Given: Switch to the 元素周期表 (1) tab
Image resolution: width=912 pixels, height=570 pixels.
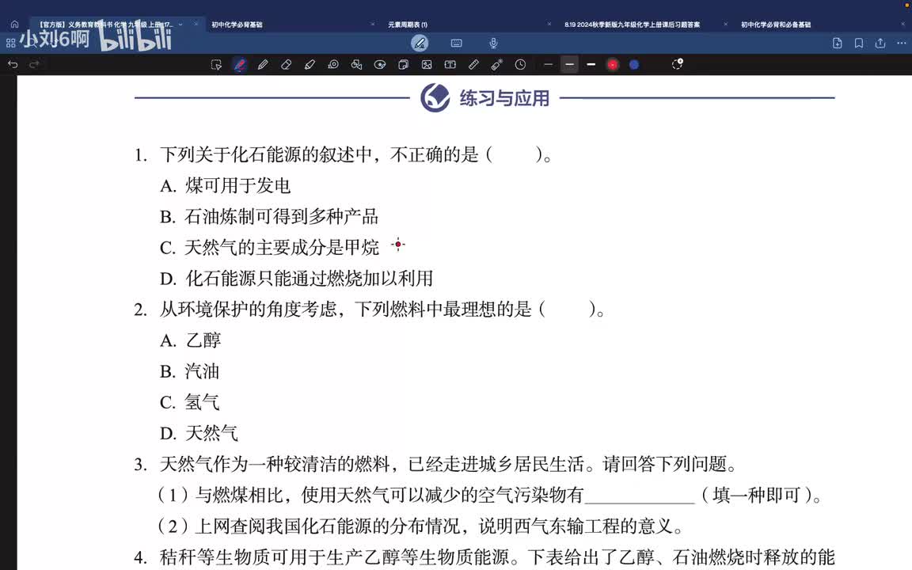Looking at the screenshot, I should pyautogui.click(x=408, y=25).
